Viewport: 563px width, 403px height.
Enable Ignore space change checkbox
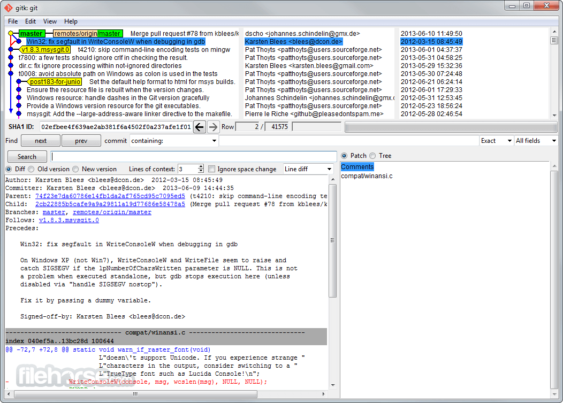tap(212, 169)
